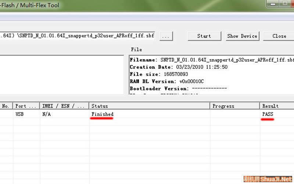Click the Progress column header
This screenshot has width=294, height=184.
pyautogui.click(x=234, y=106)
